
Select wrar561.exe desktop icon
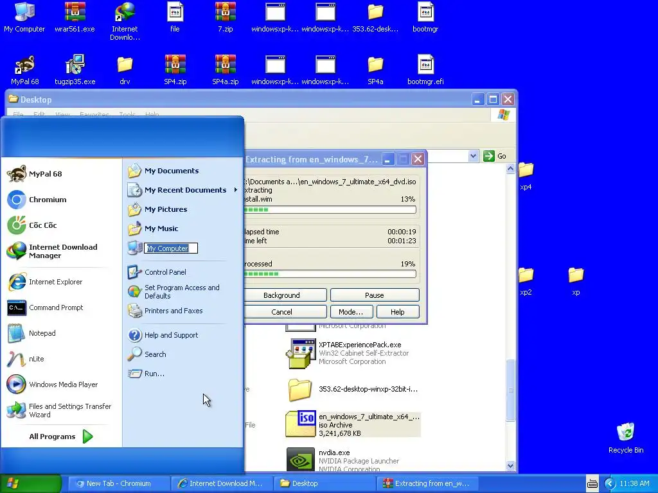[75, 17]
